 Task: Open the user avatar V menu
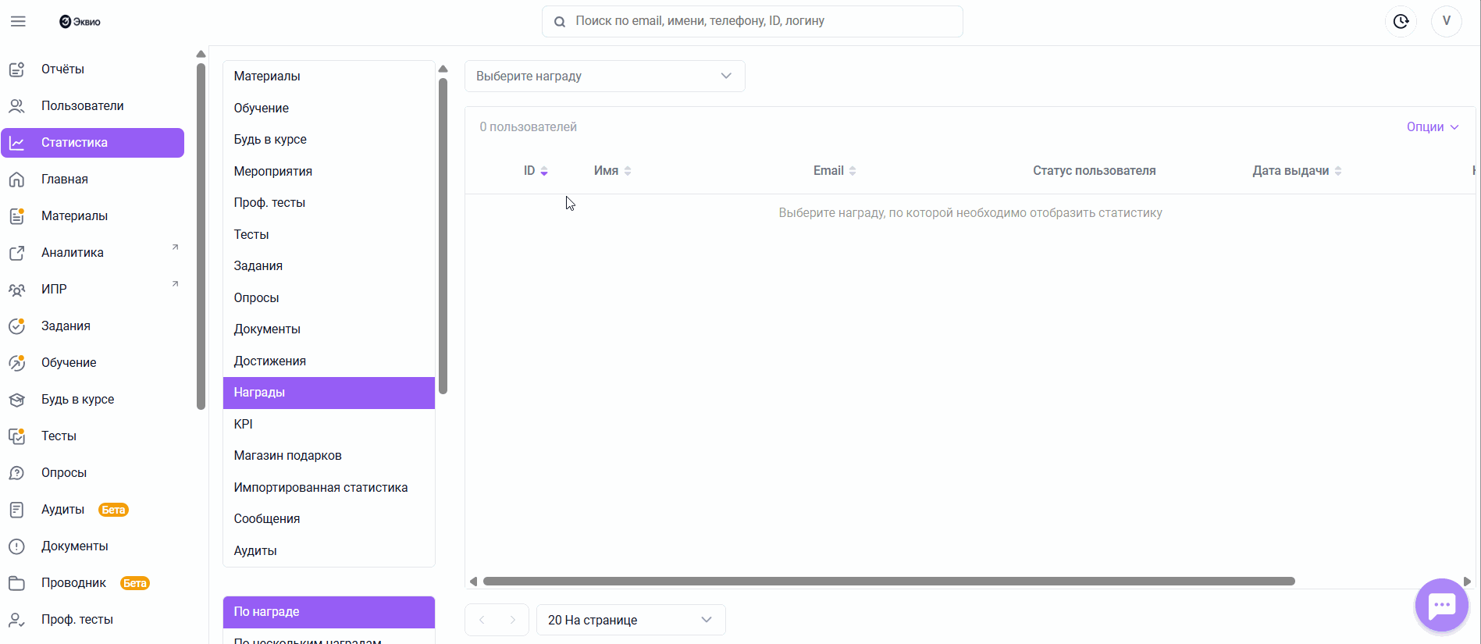pyautogui.click(x=1446, y=21)
